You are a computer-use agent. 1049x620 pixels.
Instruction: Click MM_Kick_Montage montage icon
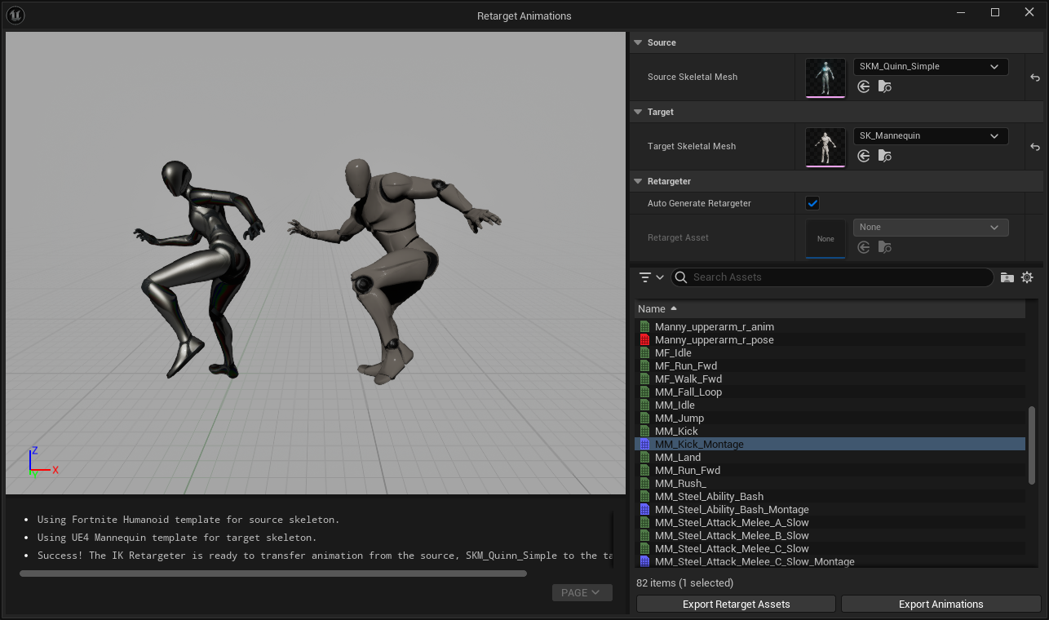click(644, 445)
